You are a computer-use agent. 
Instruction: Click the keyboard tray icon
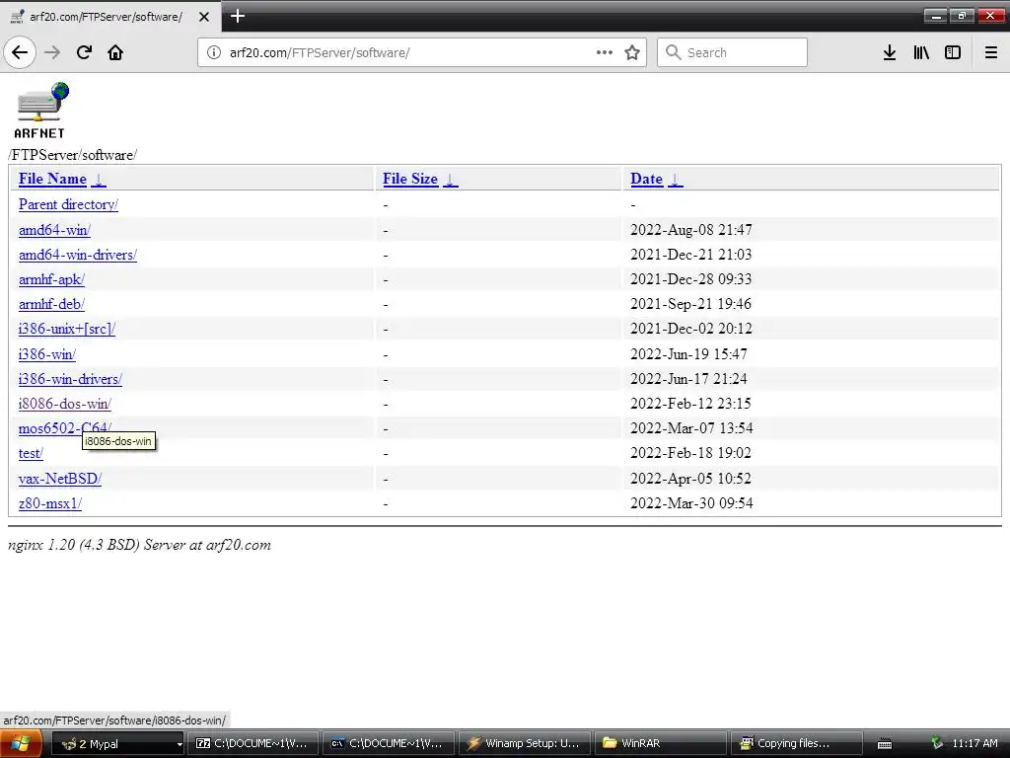point(885,744)
